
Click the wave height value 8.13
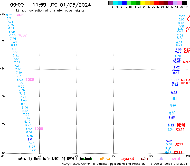point(27,118)
